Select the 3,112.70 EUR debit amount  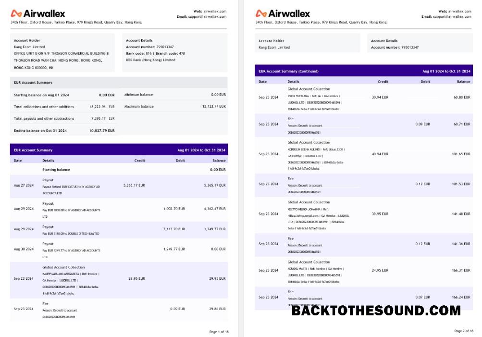click(174, 229)
